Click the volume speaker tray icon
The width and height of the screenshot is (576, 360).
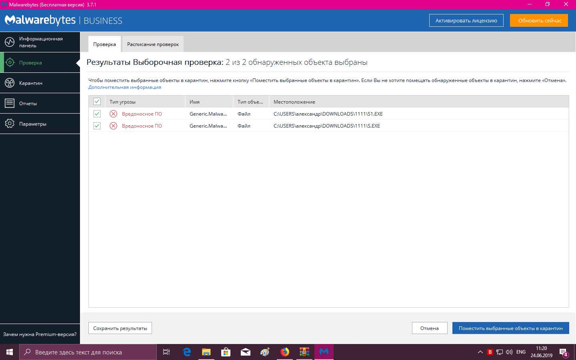pyautogui.click(x=509, y=352)
